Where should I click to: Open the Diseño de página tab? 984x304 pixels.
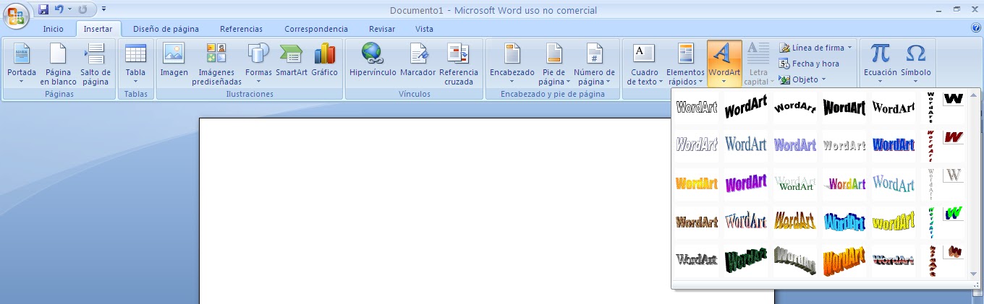click(166, 29)
